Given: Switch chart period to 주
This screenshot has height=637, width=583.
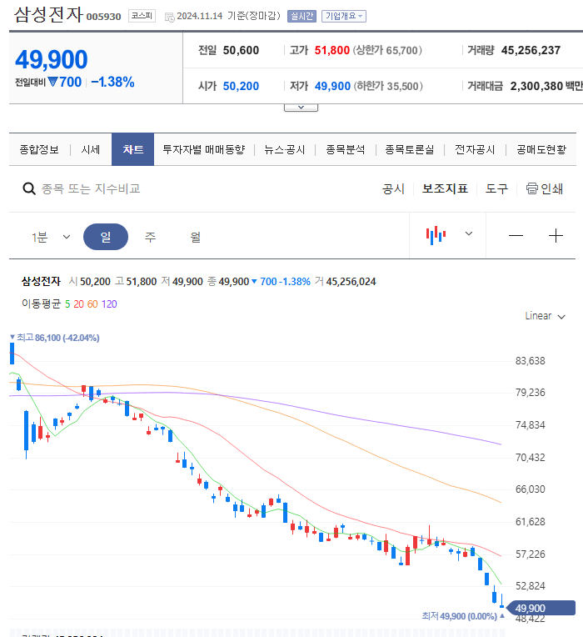Looking at the screenshot, I should (150, 237).
